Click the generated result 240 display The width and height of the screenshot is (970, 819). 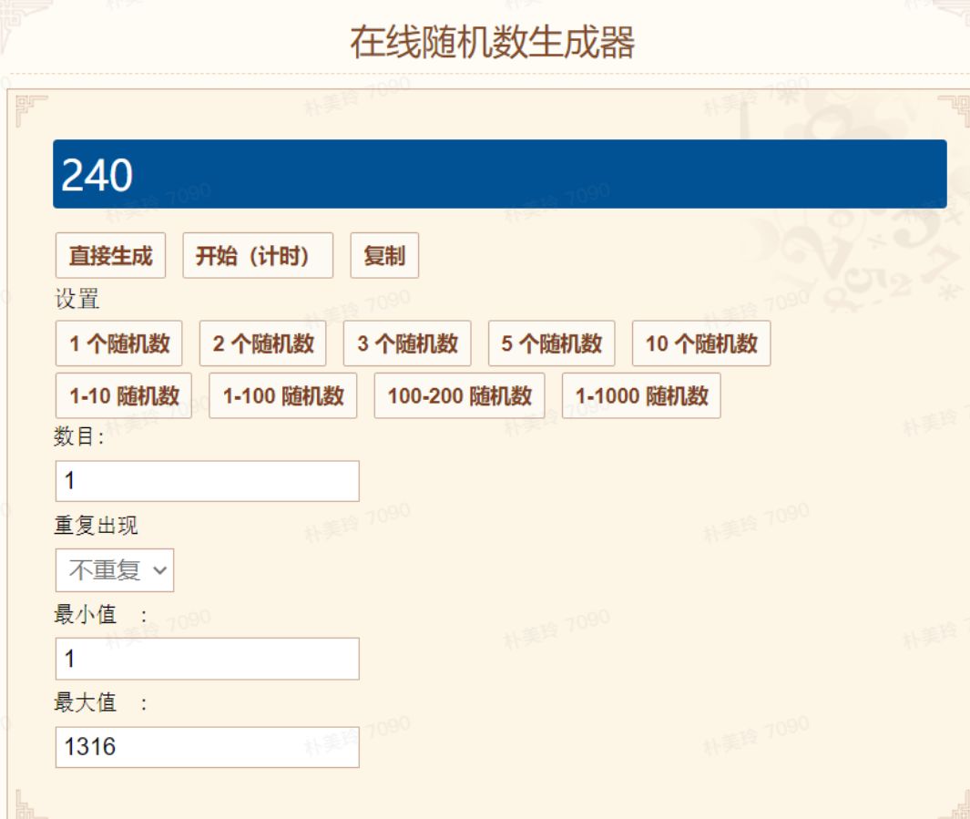click(x=500, y=174)
